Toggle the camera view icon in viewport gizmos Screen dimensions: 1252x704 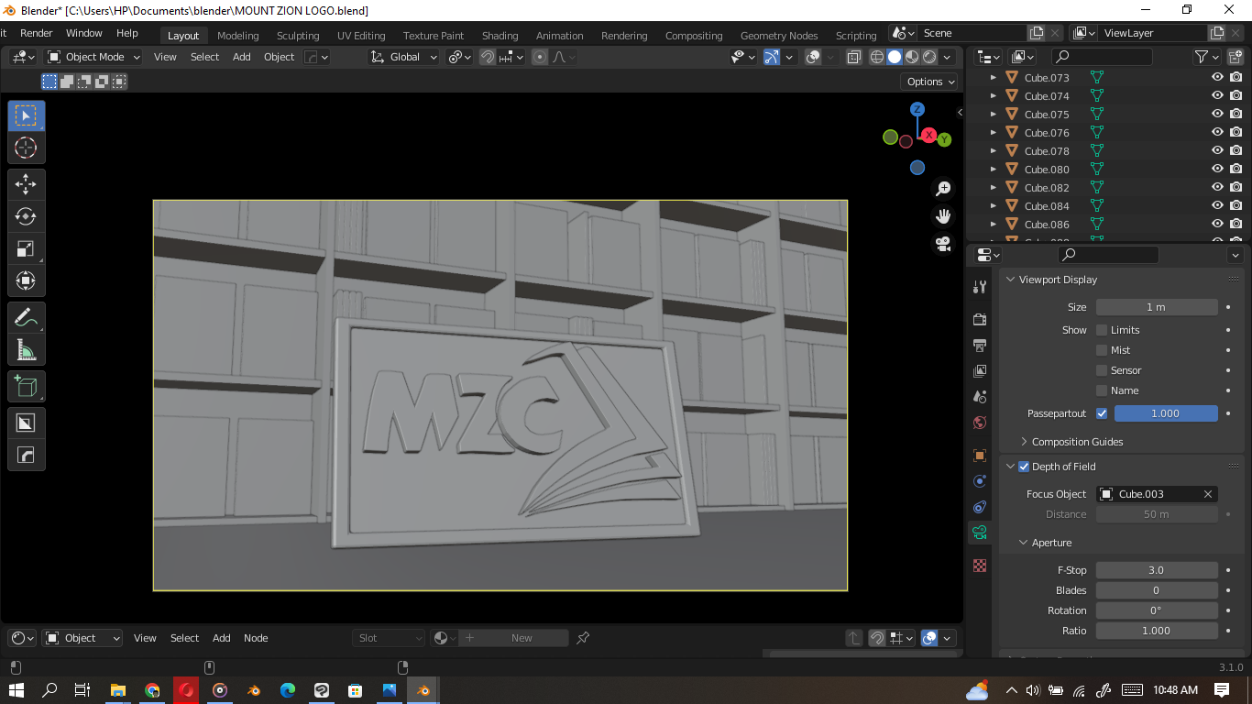click(x=943, y=243)
